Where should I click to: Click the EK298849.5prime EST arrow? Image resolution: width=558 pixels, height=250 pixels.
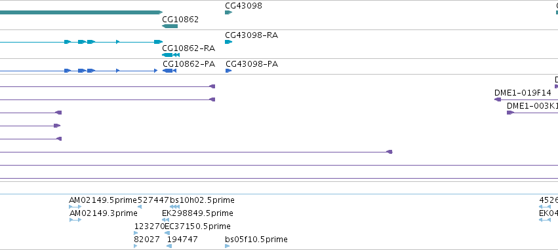[165, 220]
